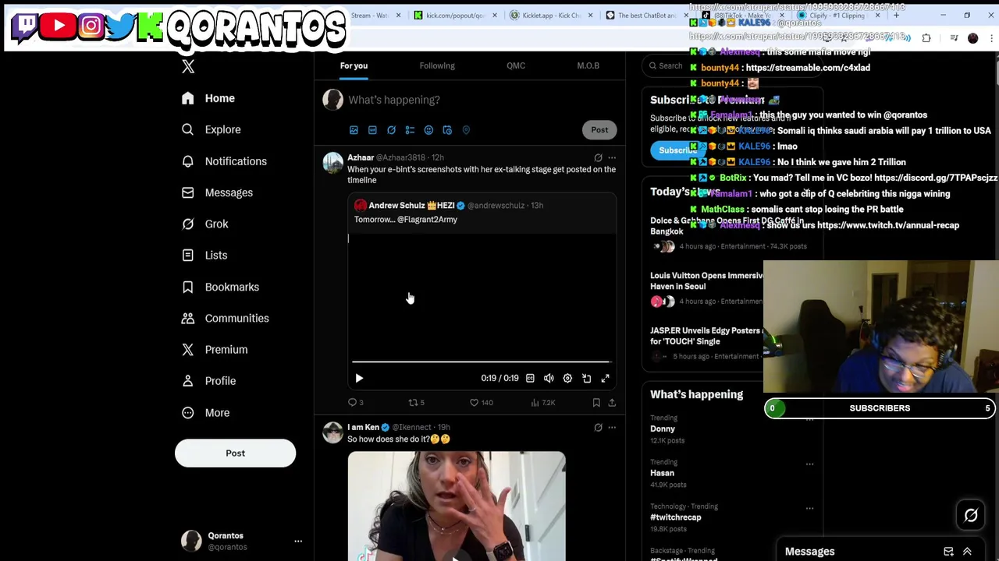Click the Grok enhance icon in composer
Viewport: 999px width, 561px height.
(391, 130)
